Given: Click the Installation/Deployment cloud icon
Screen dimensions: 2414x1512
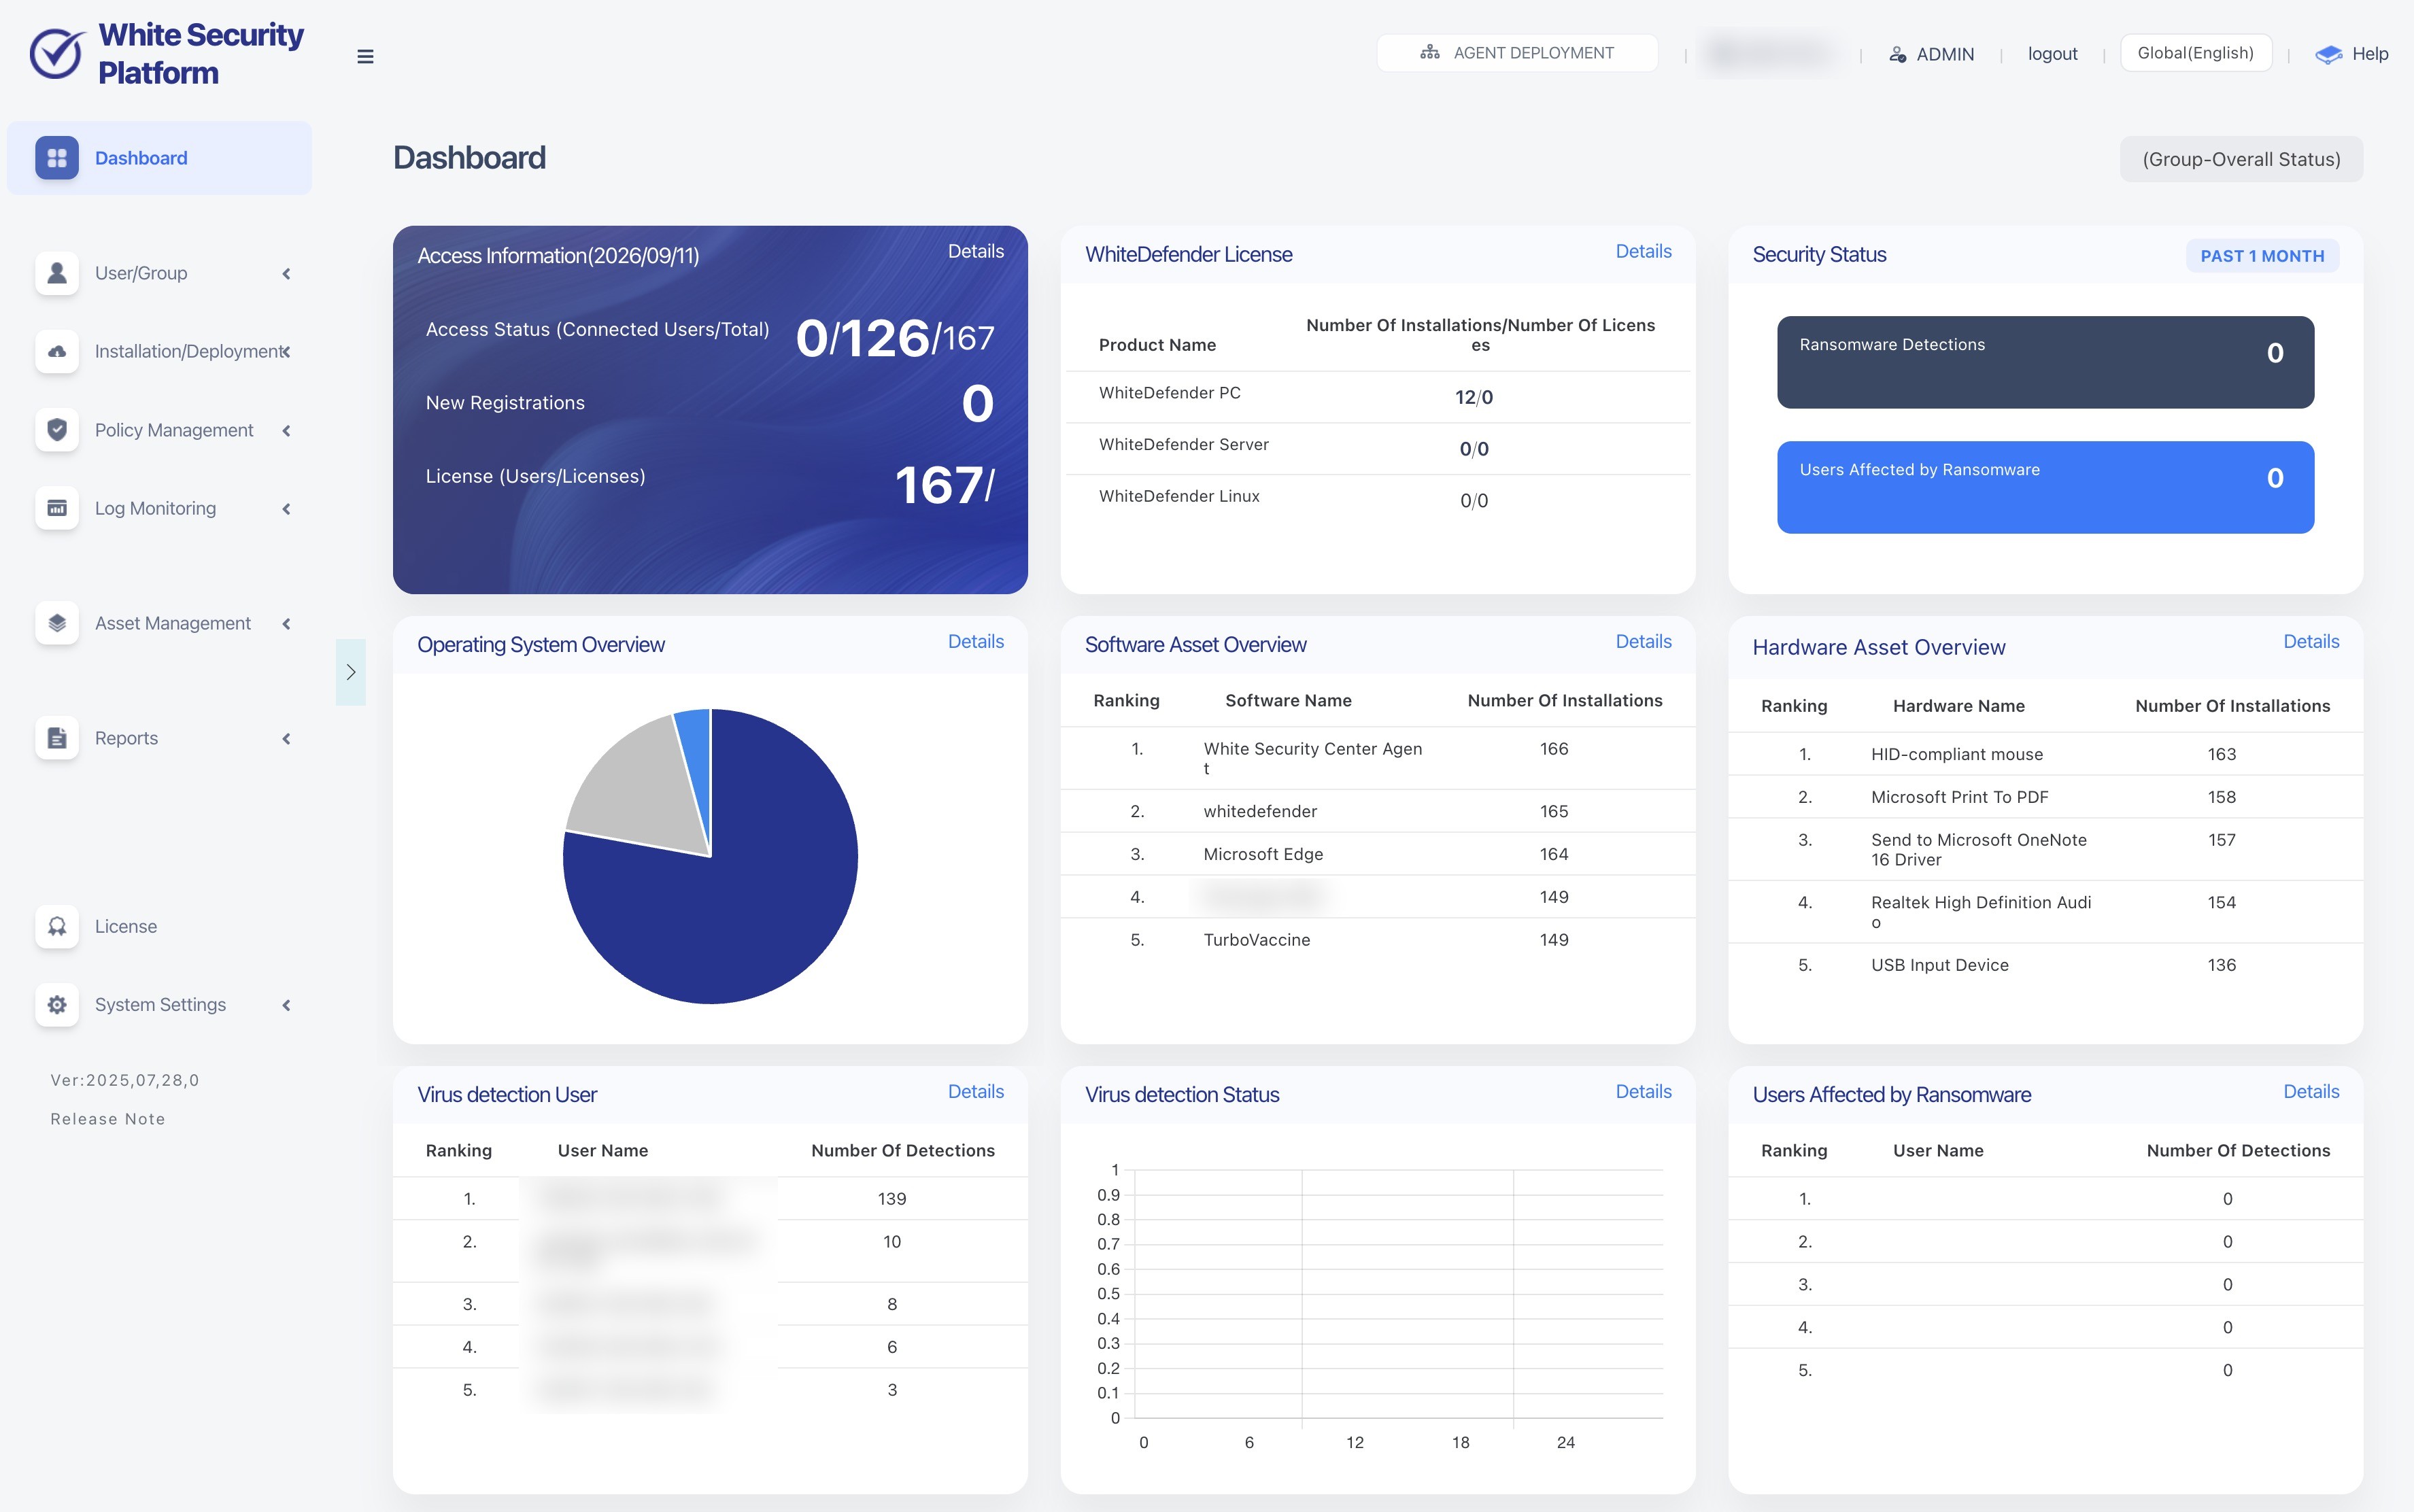Looking at the screenshot, I should coord(57,351).
